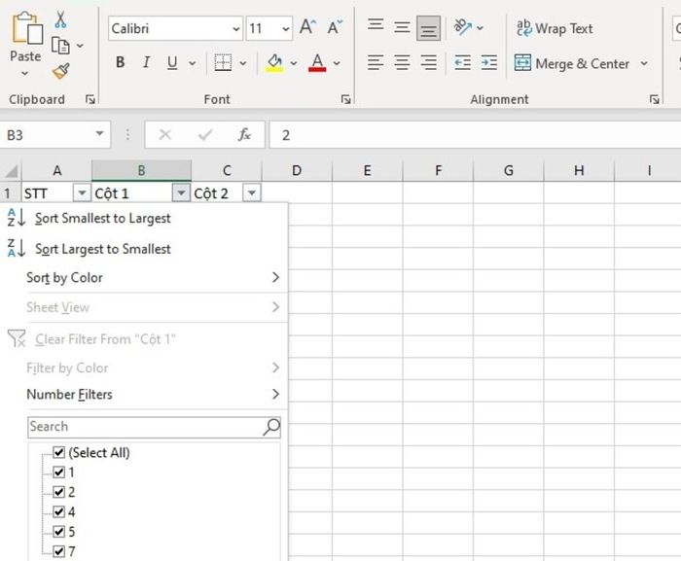Toggle Italic formatting

click(x=146, y=62)
